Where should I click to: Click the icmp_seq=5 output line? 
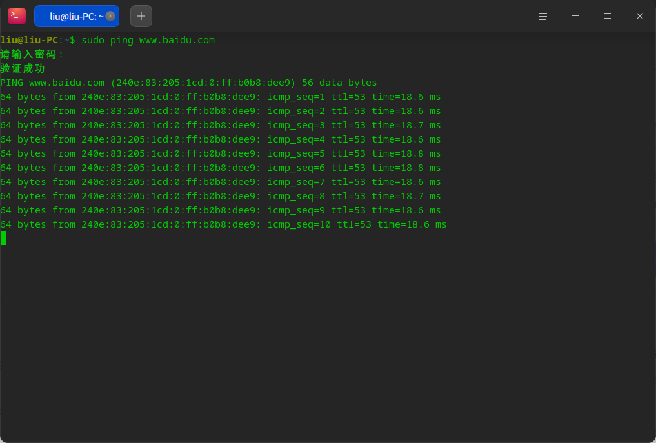coord(221,153)
